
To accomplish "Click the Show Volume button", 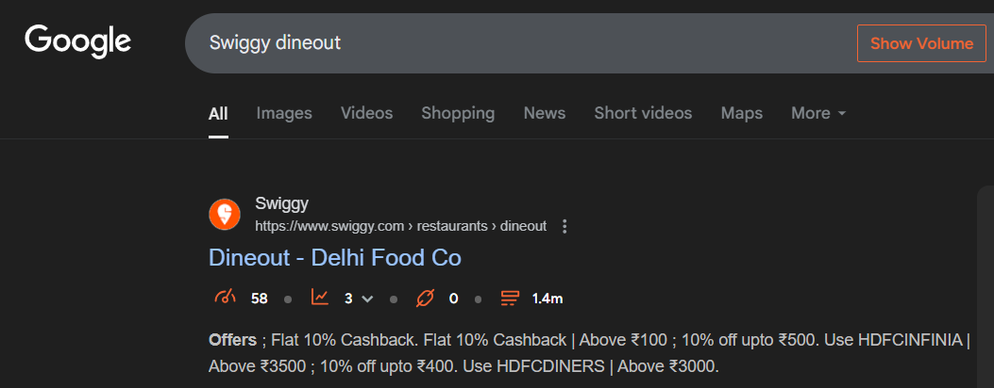I will pos(921,43).
